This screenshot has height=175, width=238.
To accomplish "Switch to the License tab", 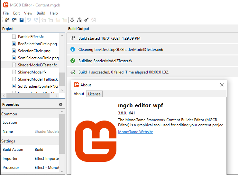I will pyautogui.click(x=95, y=94).
